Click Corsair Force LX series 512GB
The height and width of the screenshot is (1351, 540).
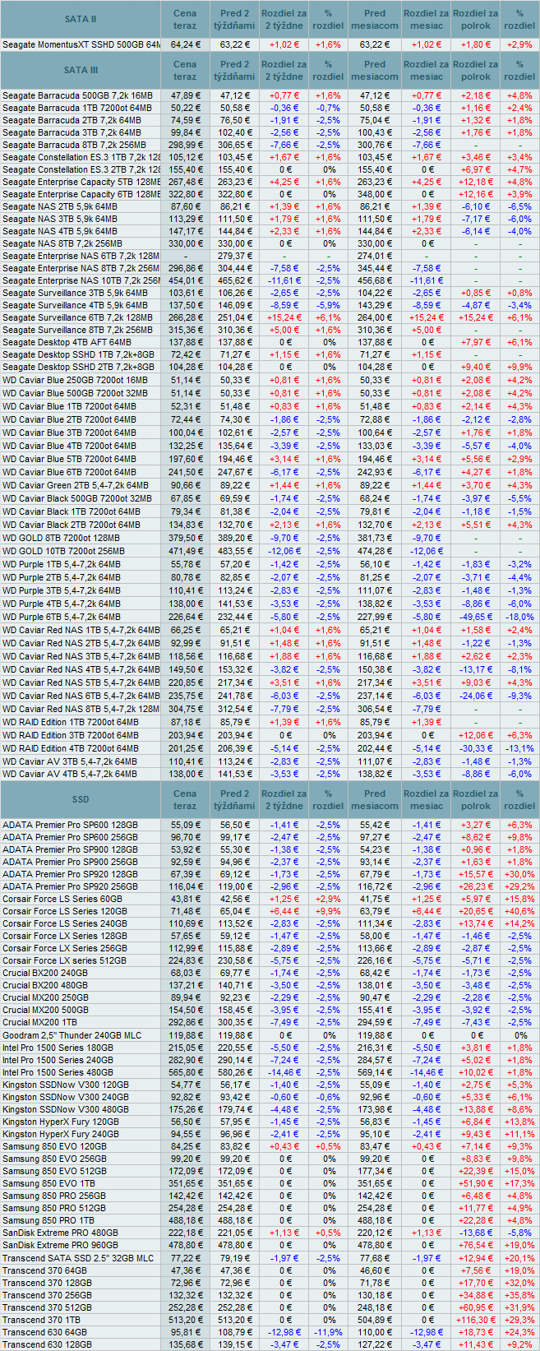(x=64, y=960)
